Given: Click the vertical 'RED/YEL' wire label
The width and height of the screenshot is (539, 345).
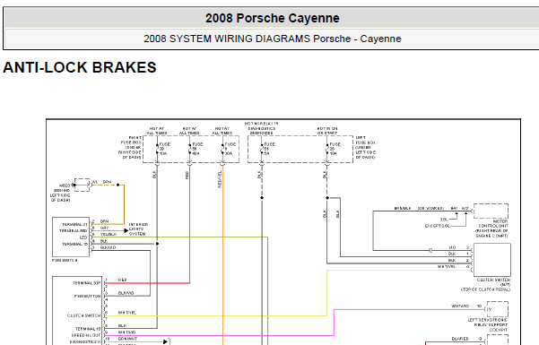Looking at the screenshot, I should point(220,179).
